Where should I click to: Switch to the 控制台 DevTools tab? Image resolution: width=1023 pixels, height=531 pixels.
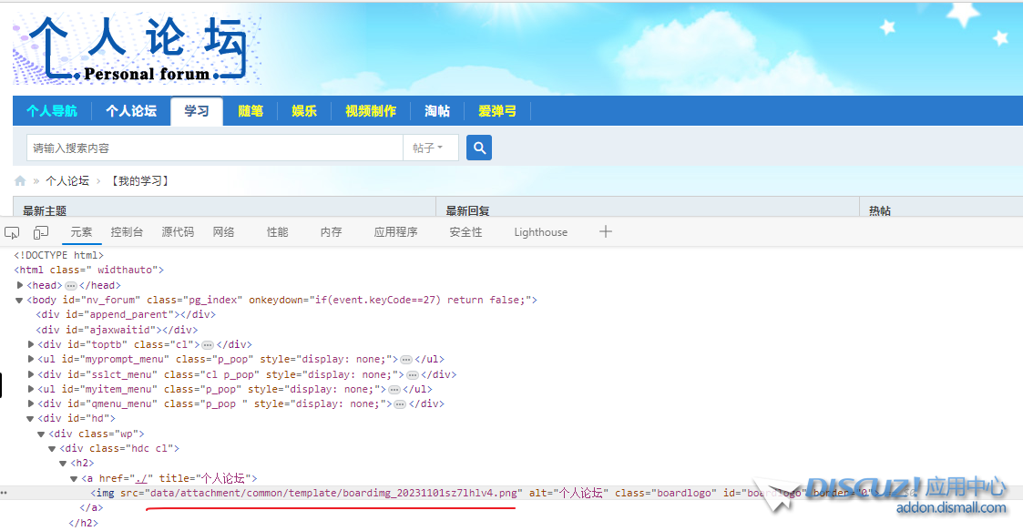pos(127,232)
